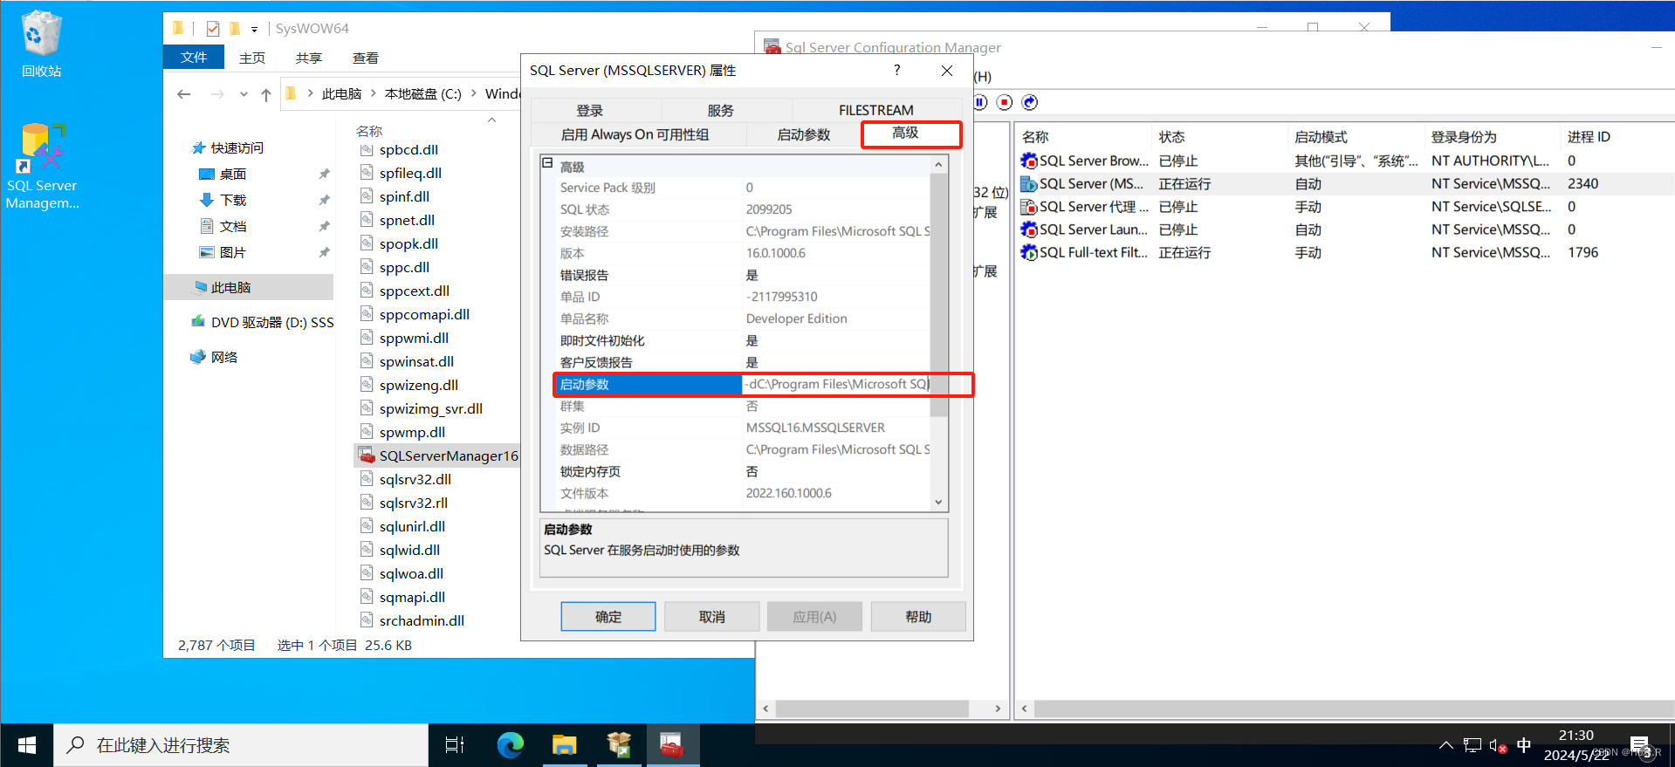Click SQLServerManager16 file icon in Explorer

point(367,455)
